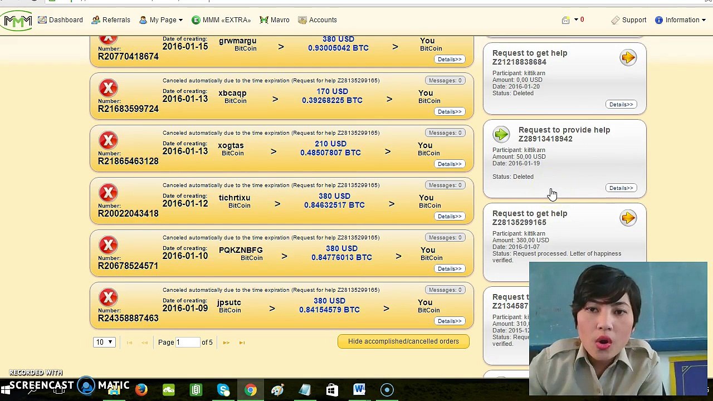713x401 pixels.
Task: Click participant name xbcaqp
Action: tap(232, 93)
